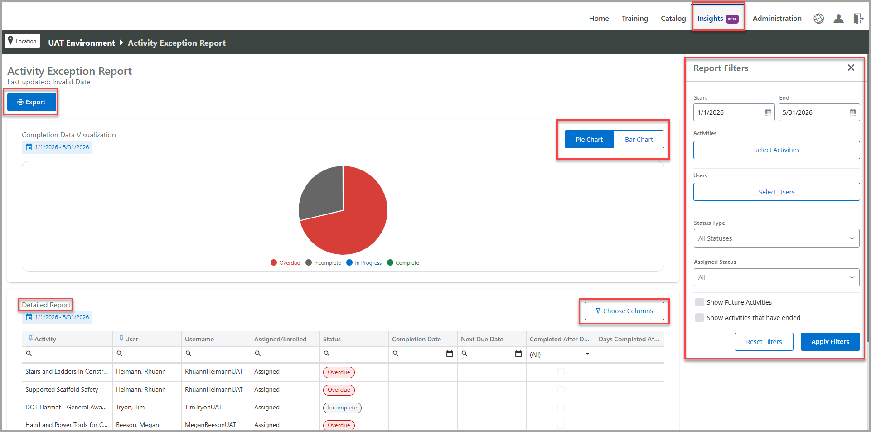Enable Show Activities that have ended
This screenshot has width=871, height=432.
700,318
